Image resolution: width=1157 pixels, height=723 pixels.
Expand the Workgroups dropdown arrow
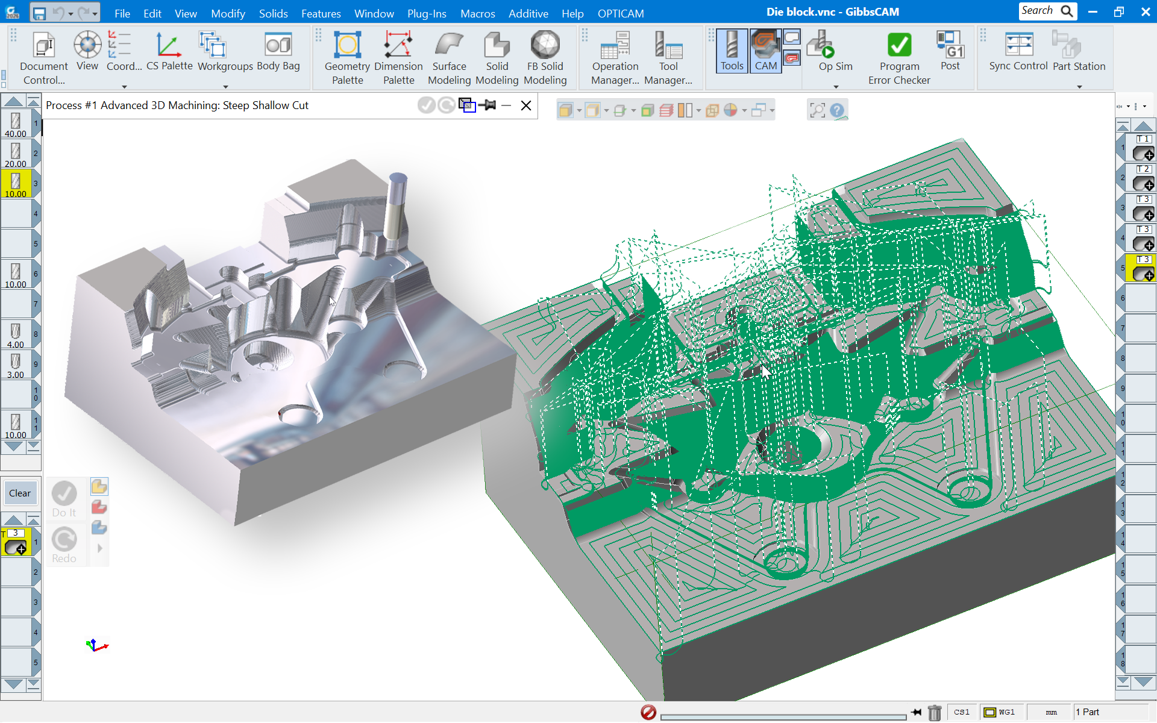[225, 87]
